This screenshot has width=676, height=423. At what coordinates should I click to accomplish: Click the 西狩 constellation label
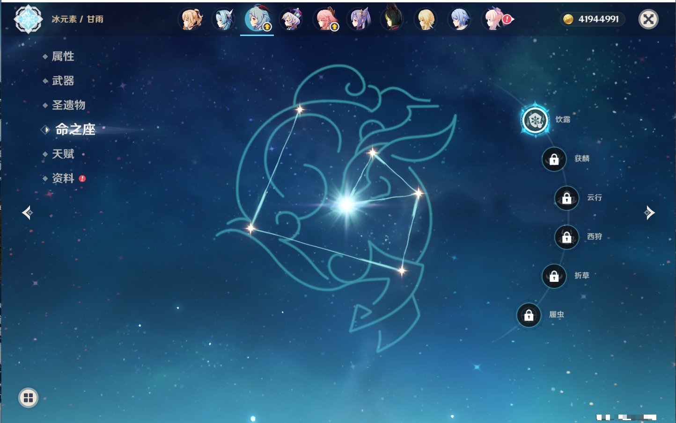595,237
